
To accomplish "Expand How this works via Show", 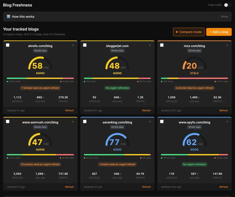I will [224, 17].
